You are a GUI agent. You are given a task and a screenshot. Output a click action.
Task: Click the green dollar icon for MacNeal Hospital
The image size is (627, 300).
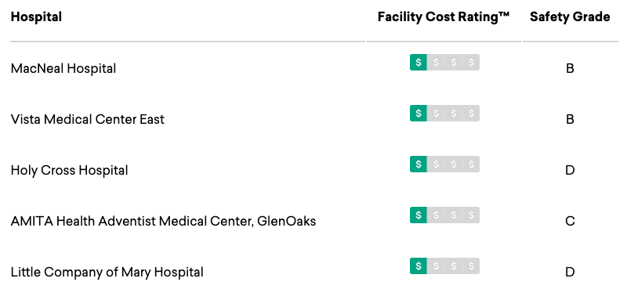point(419,63)
